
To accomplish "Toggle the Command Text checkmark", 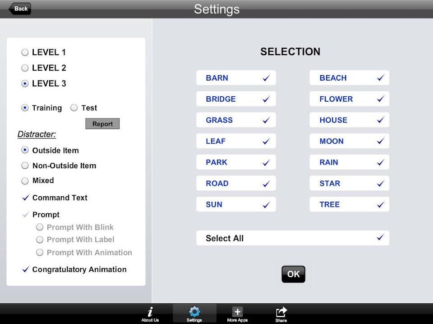I will point(26,198).
